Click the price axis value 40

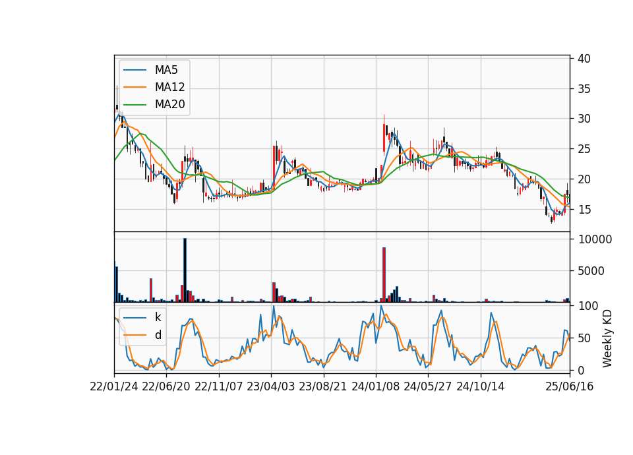584,59
